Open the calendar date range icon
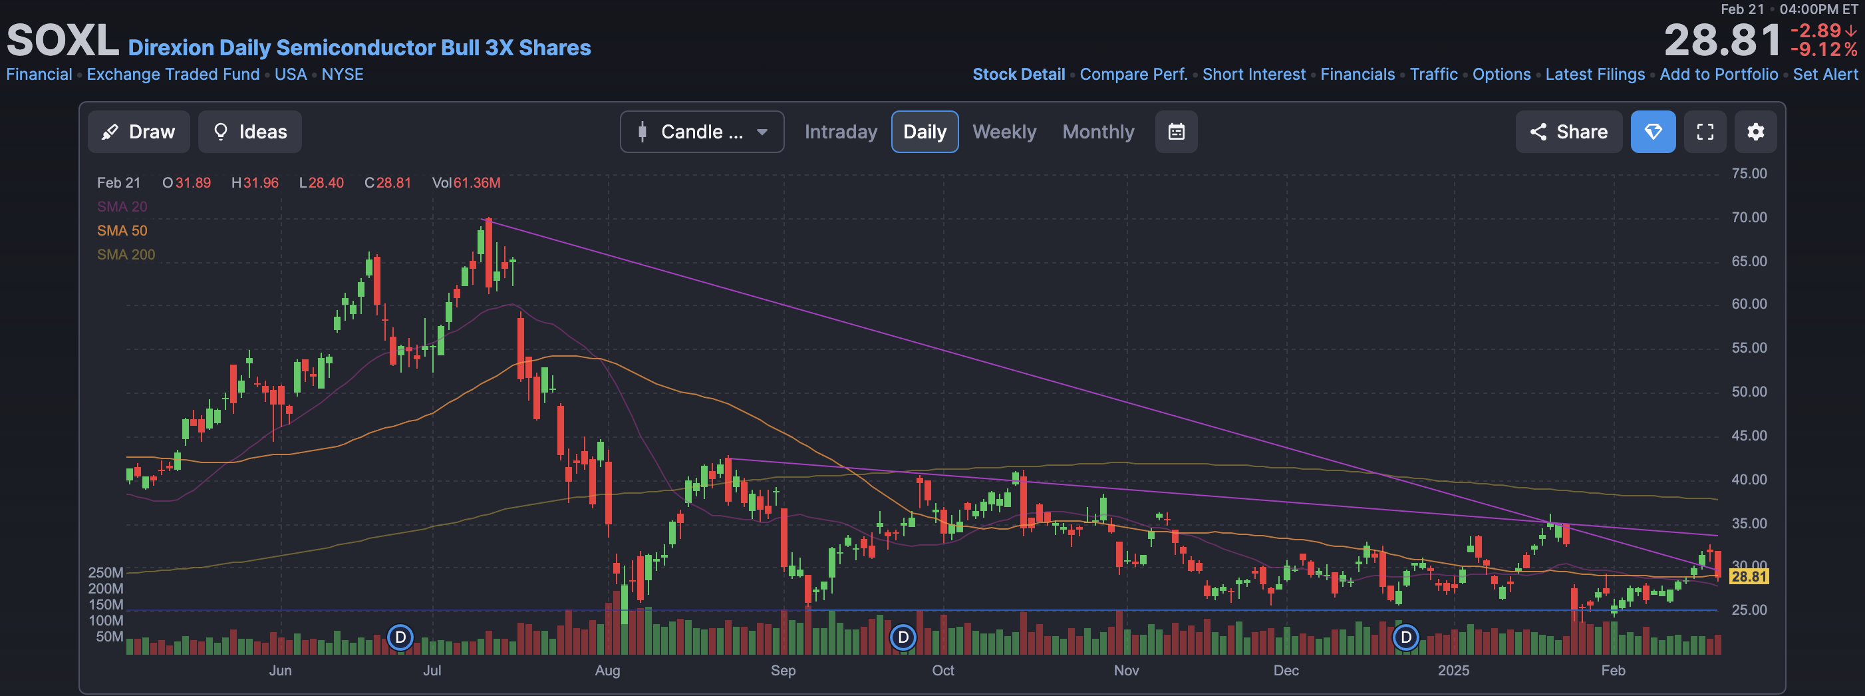The height and width of the screenshot is (696, 1865). click(x=1176, y=132)
